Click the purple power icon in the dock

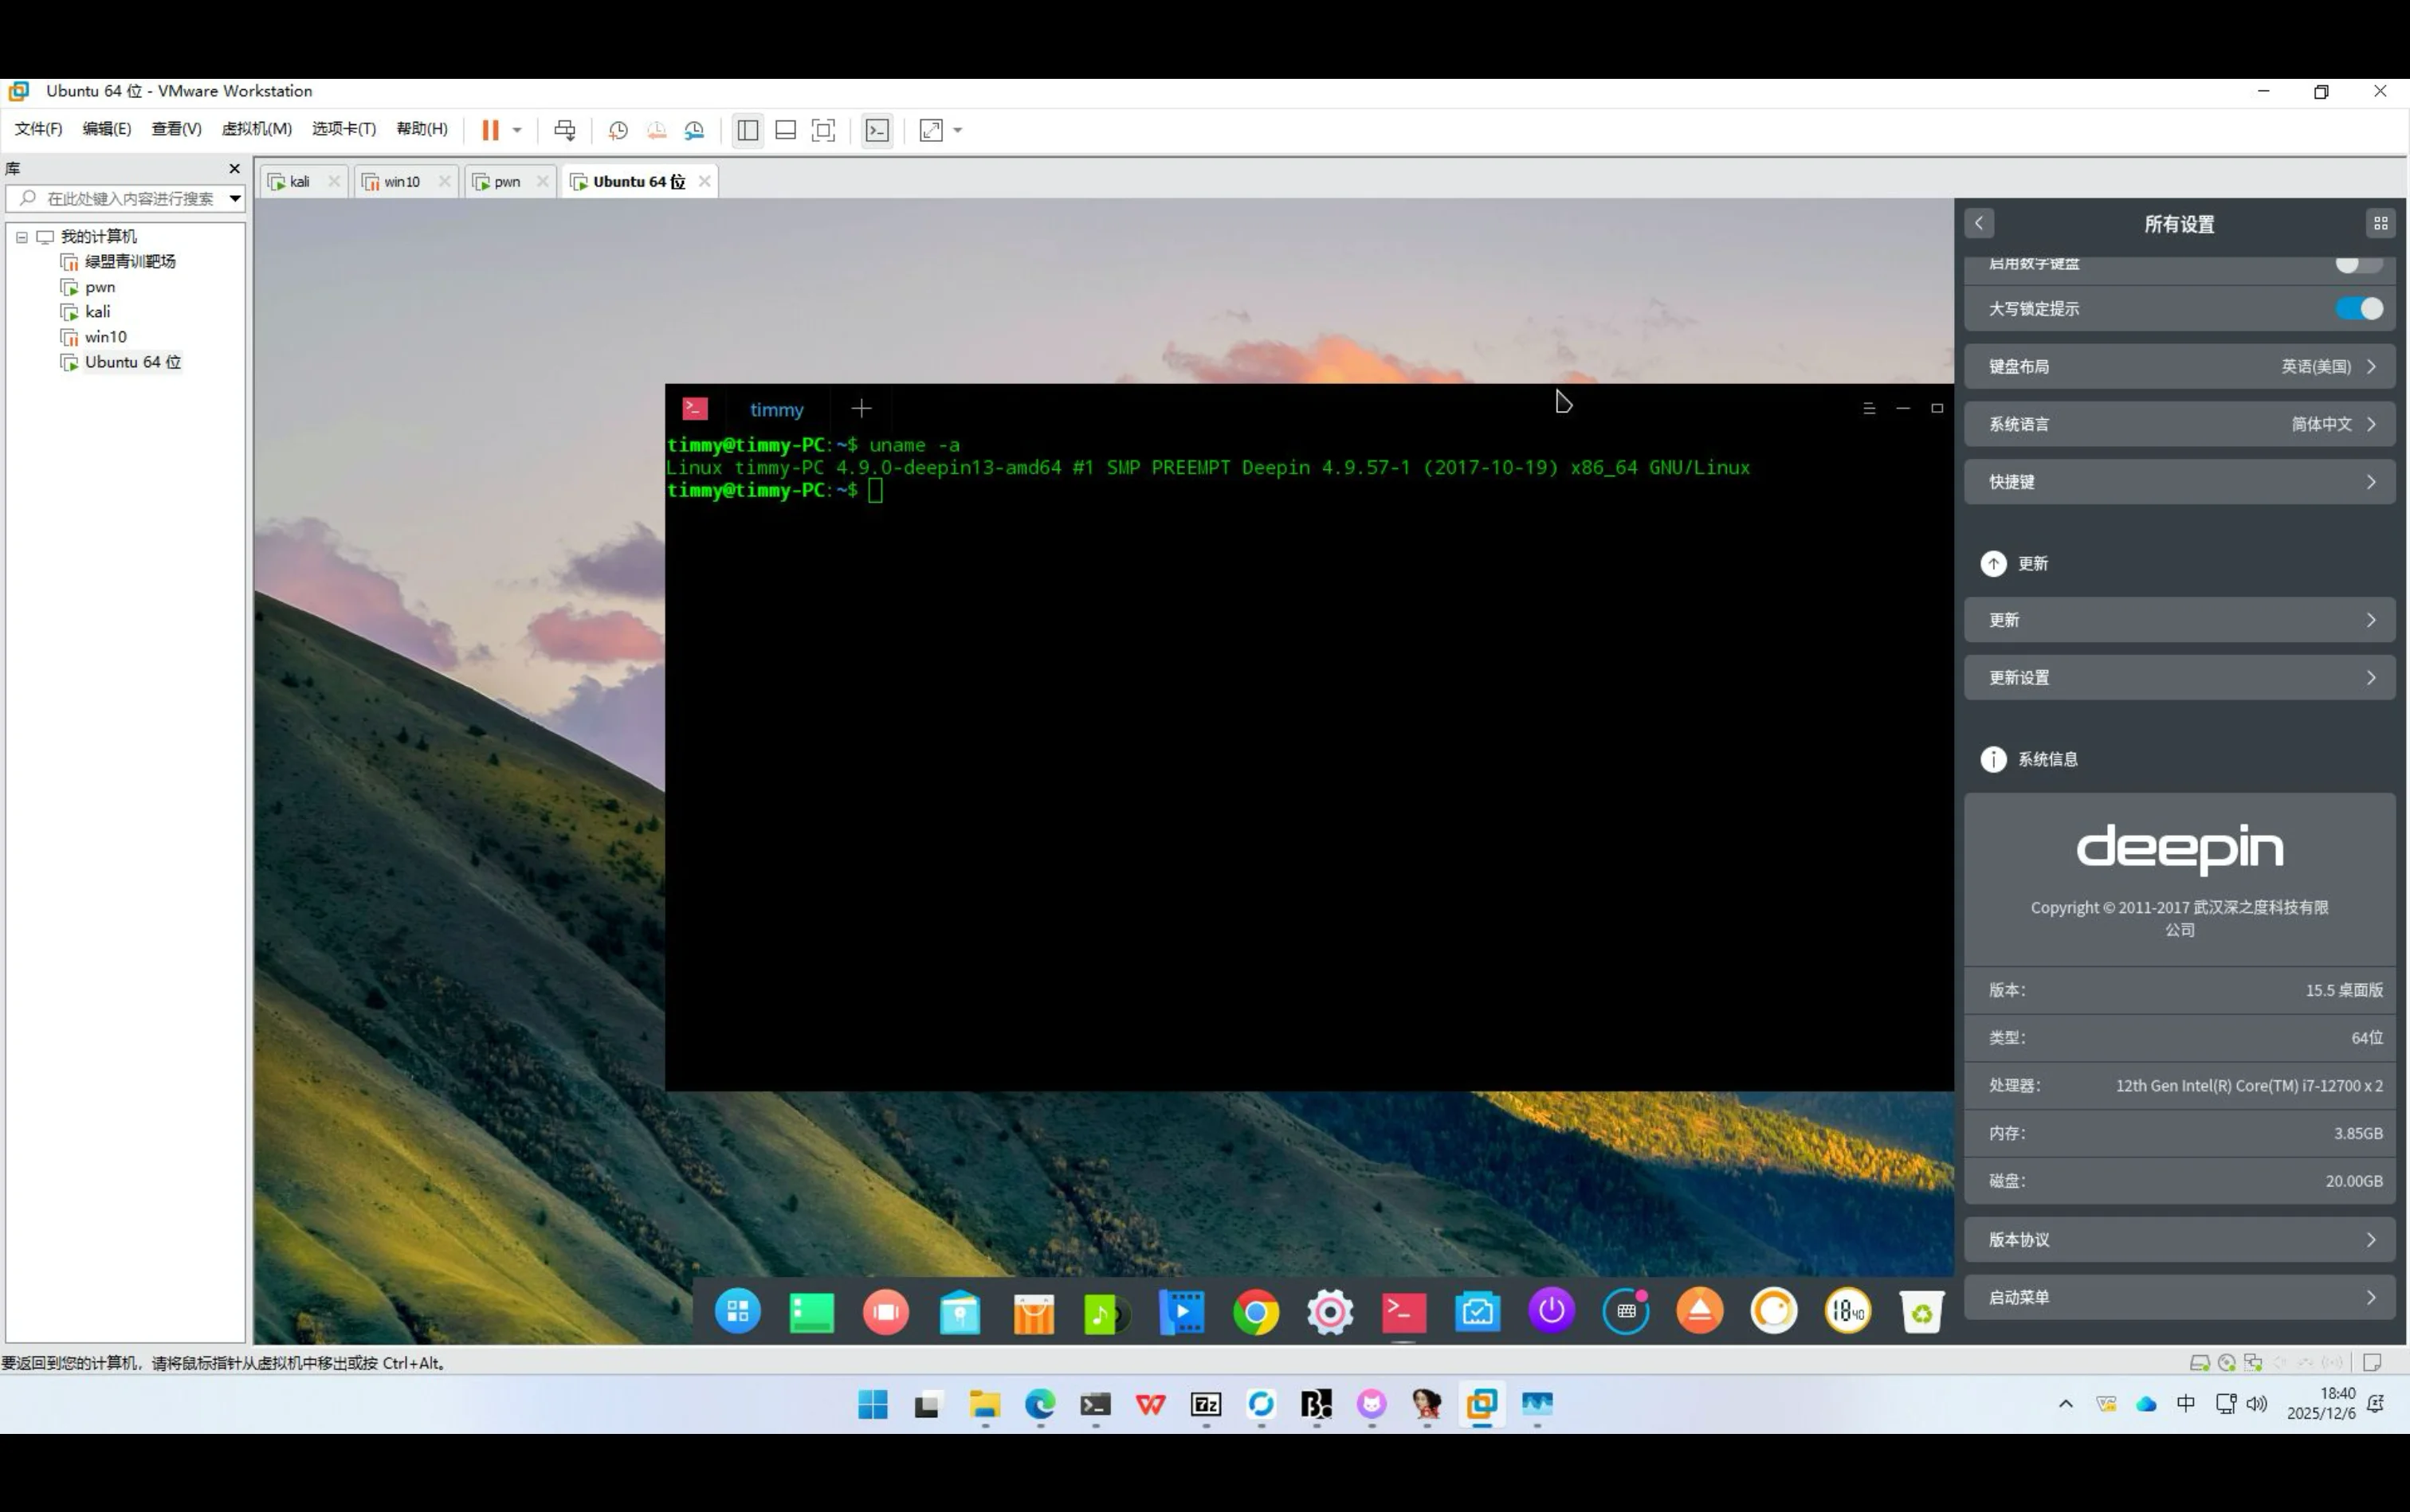1552,1312
